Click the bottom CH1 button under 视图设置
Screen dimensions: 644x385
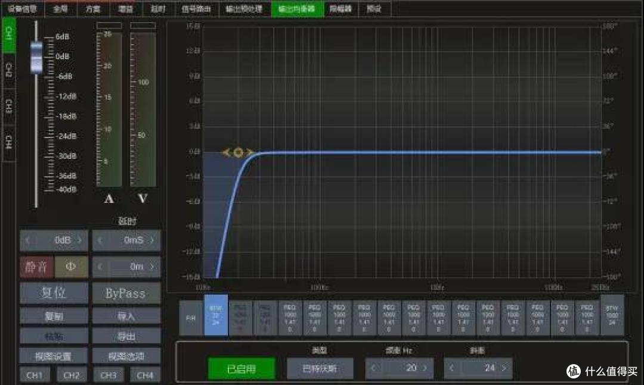tap(35, 375)
